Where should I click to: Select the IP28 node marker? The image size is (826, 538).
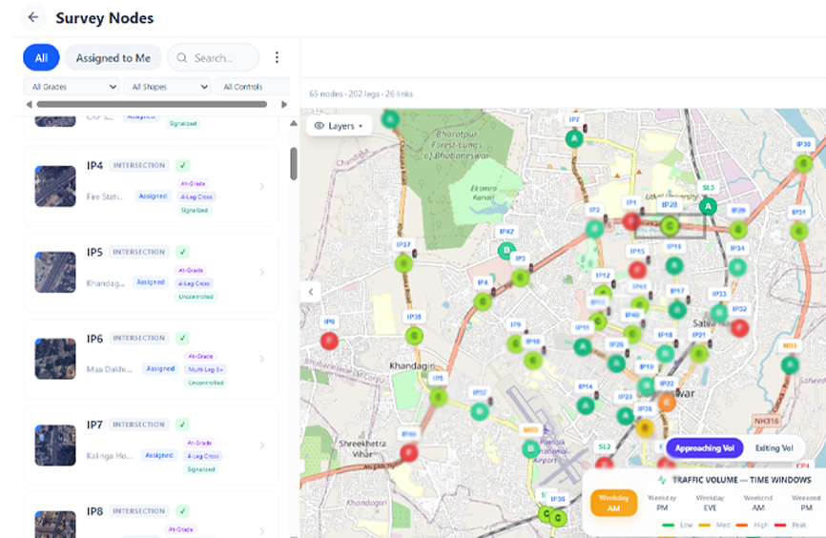(670, 226)
